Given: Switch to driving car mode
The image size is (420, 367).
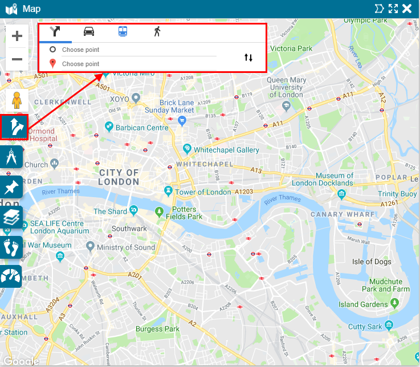Looking at the screenshot, I should [89, 31].
